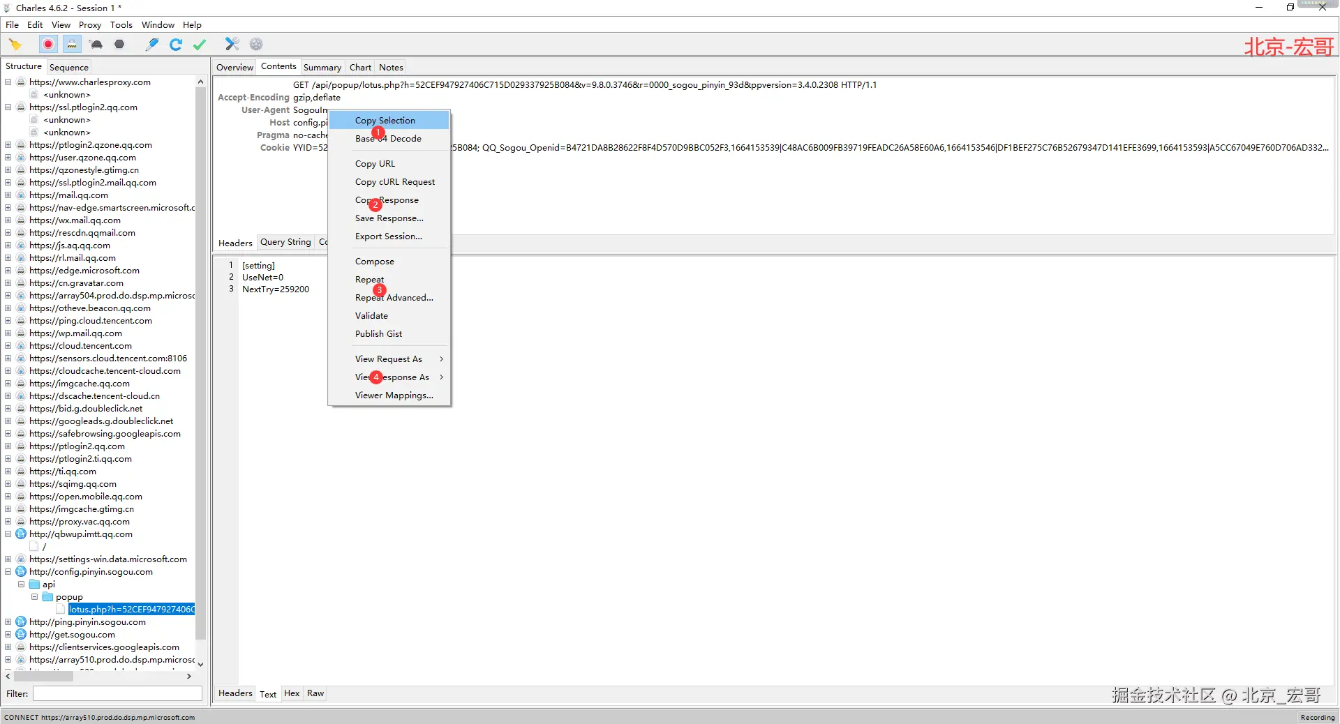
Task: Open the Proxy menu
Action: click(x=90, y=25)
